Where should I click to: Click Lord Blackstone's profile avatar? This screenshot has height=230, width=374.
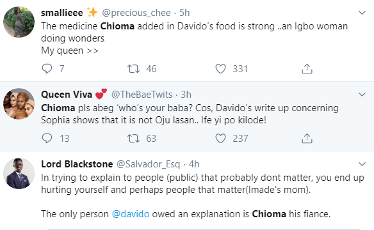pos(19,173)
